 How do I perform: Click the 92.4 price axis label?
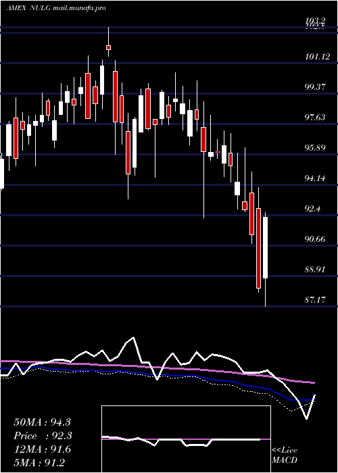313,209
